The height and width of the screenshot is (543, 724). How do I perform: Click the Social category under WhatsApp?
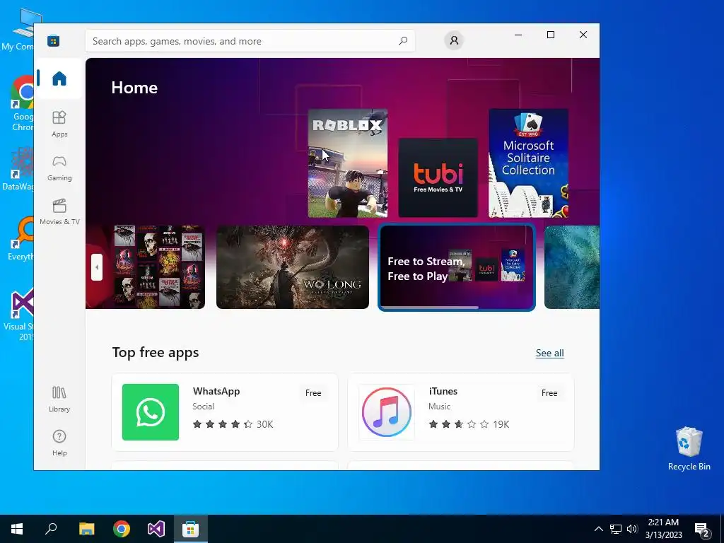click(x=203, y=407)
